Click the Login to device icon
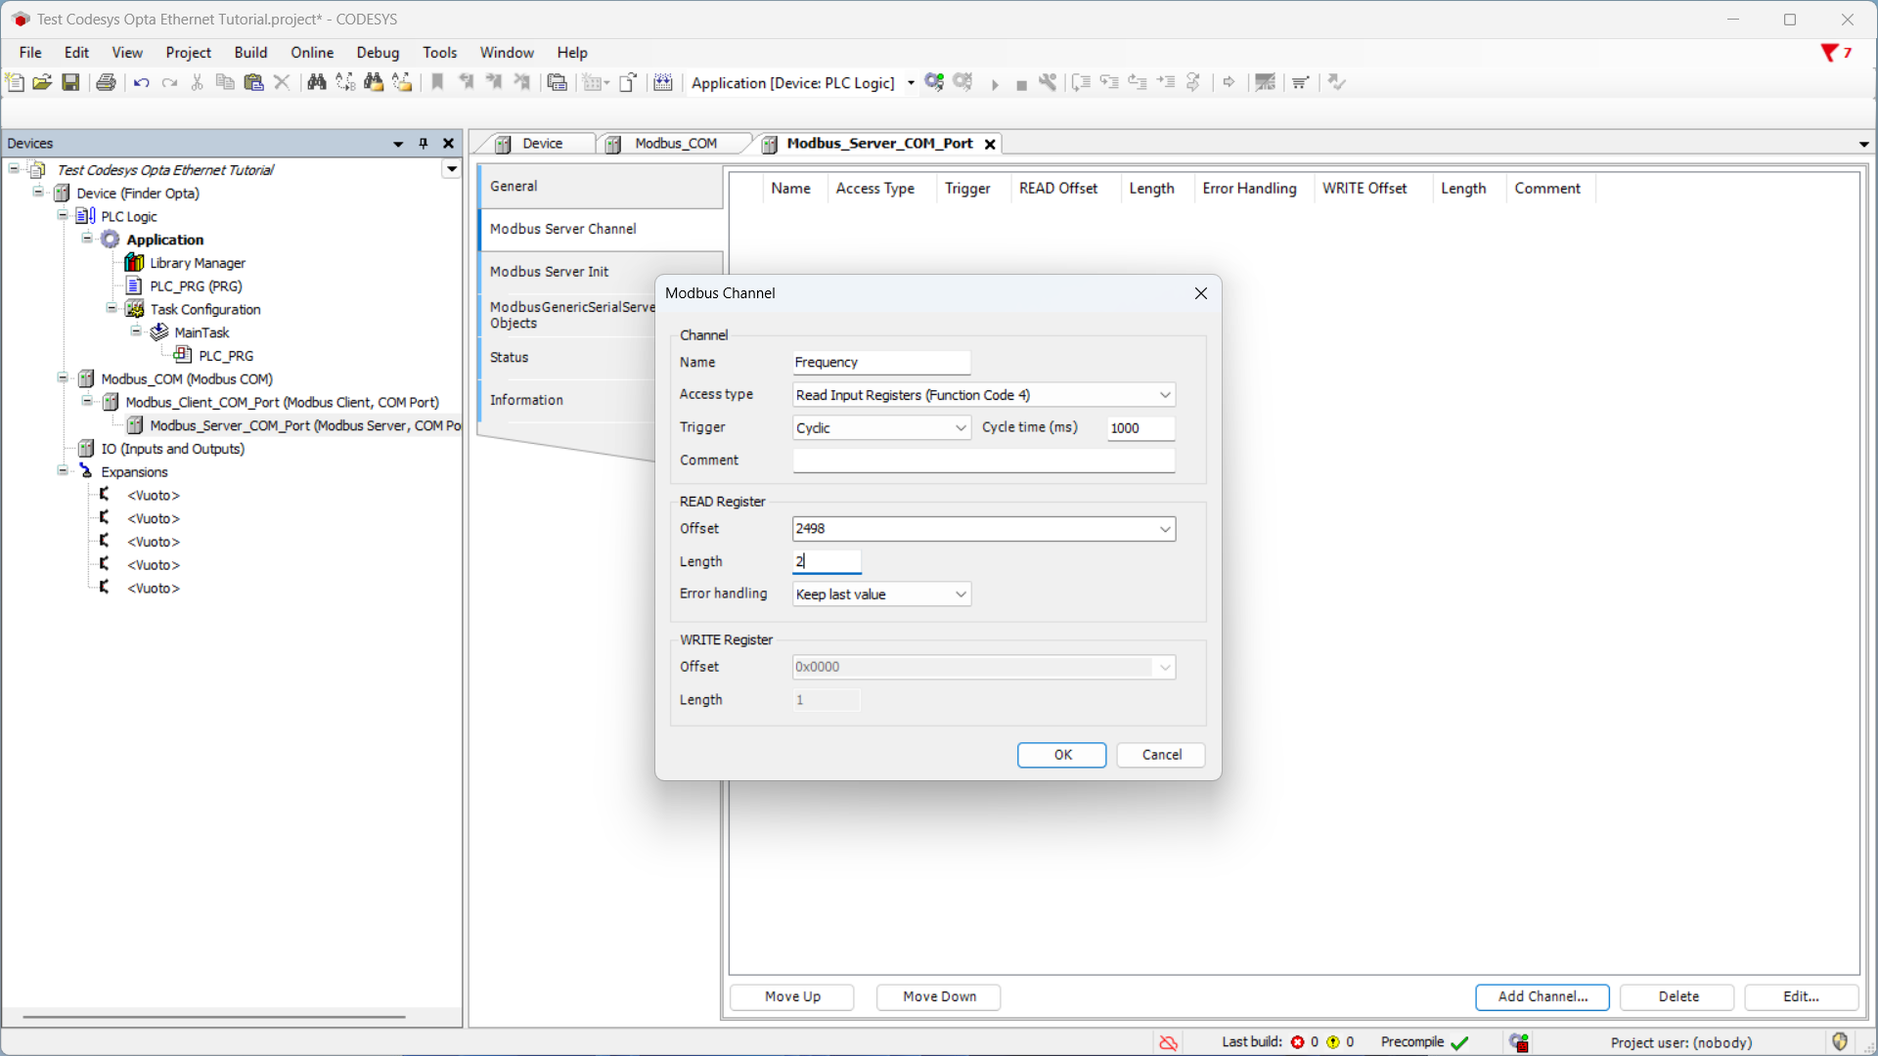Image resolution: width=1878 pixels, height=1056 pixels. tap(934, 83)
